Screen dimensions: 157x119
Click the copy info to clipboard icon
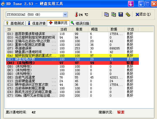click(x=106, y=15)
